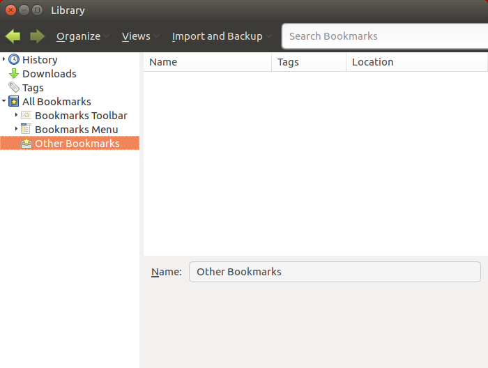Click the green Back arrow icon

[13, 36]
